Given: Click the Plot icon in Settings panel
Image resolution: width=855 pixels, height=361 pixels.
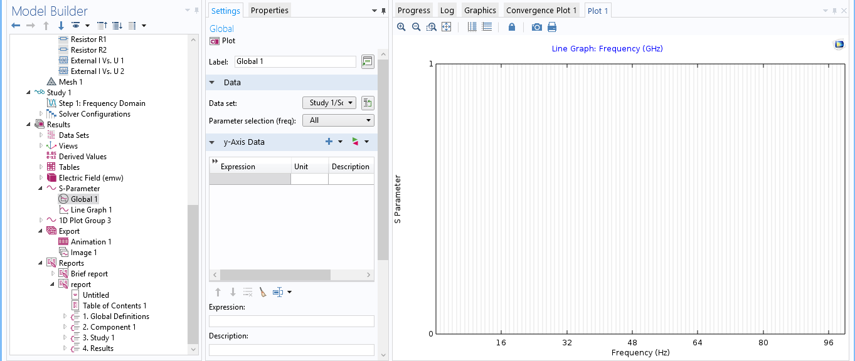Looking at the screenshot, I should click(x=215, y=41).
